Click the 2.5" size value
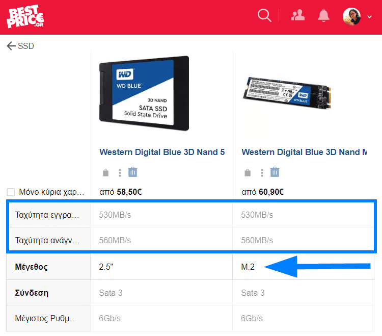The width and height of the screenshot is (382, 336). tap(106, 267)
